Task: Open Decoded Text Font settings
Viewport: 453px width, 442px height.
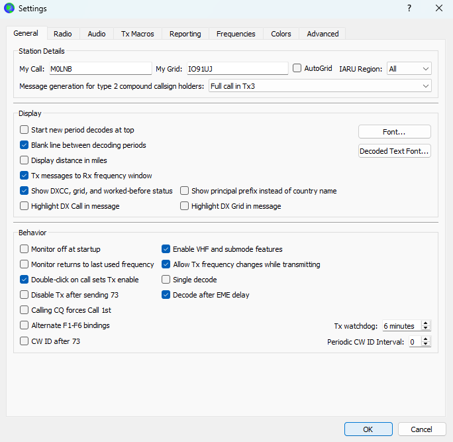Action: (394, 151)
